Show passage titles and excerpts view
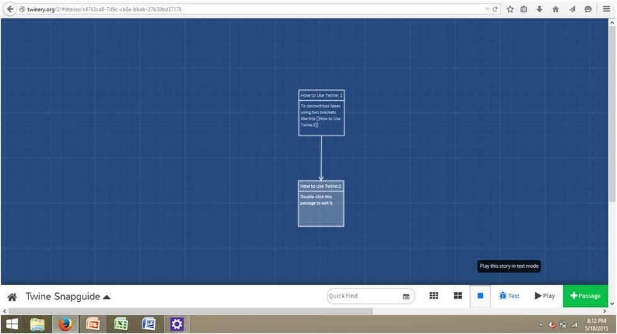 [480, 296]
